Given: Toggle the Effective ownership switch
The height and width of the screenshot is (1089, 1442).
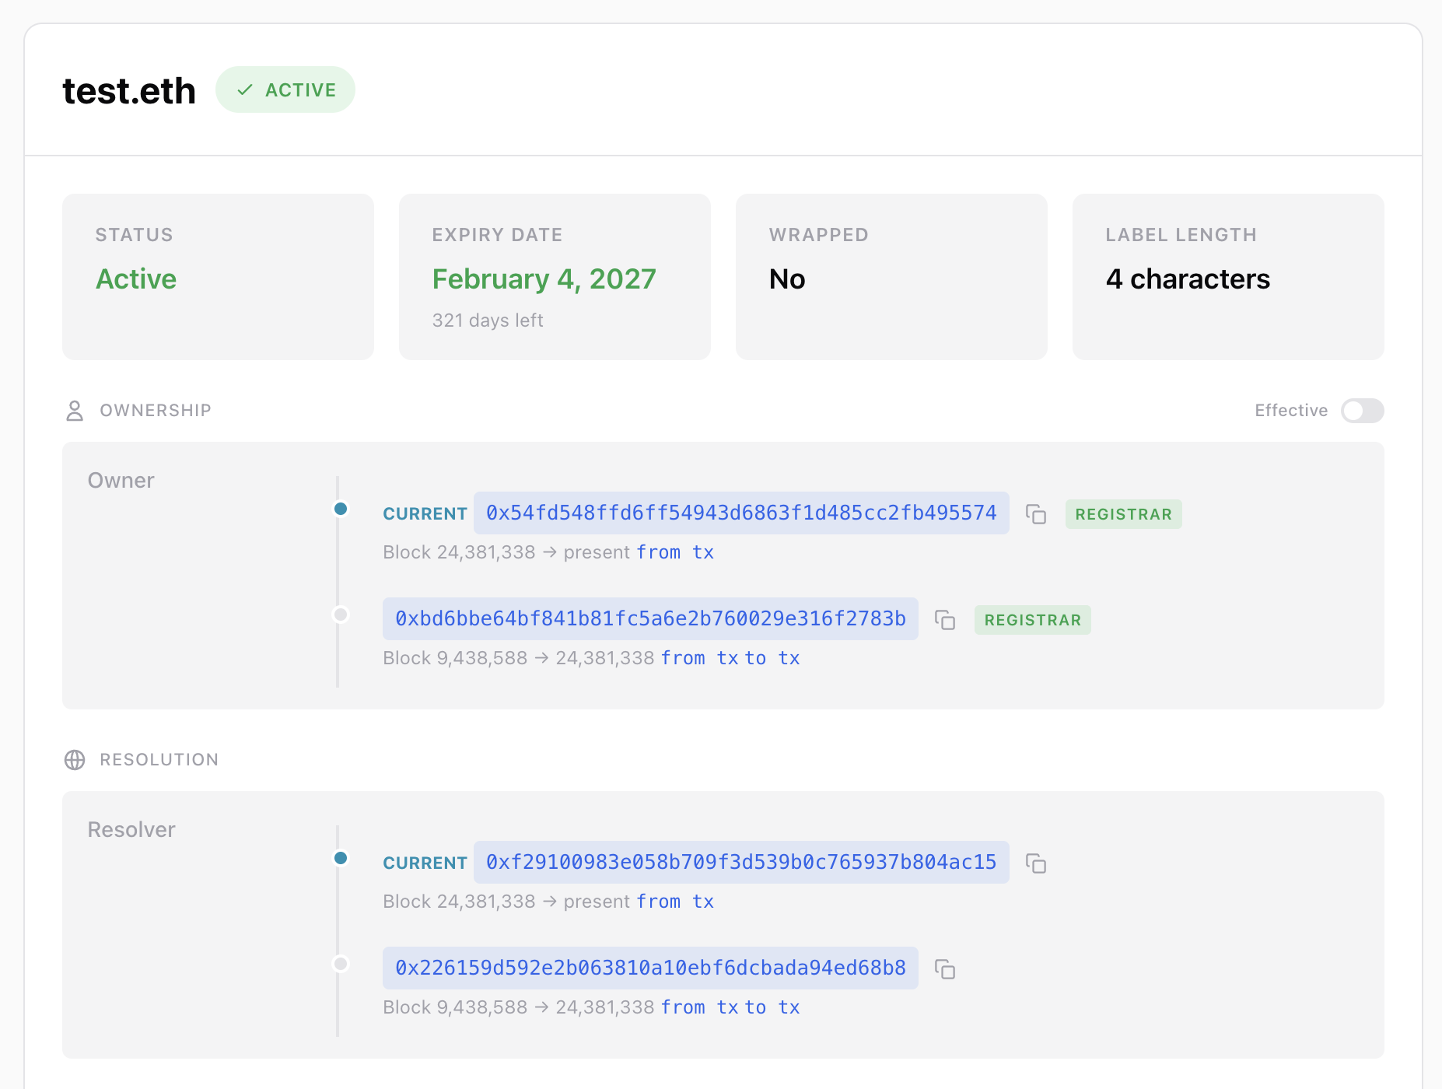Looking at the screenshot, I should click(1361, 411).
